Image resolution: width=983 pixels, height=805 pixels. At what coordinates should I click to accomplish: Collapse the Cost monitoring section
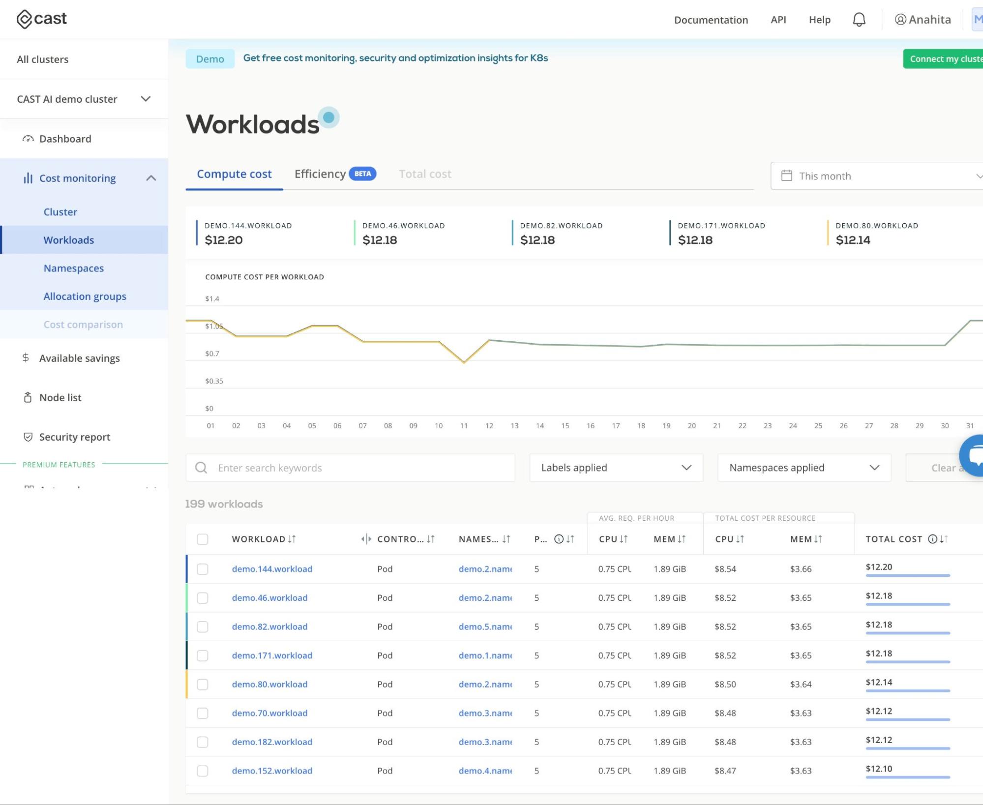coord(151,178)
